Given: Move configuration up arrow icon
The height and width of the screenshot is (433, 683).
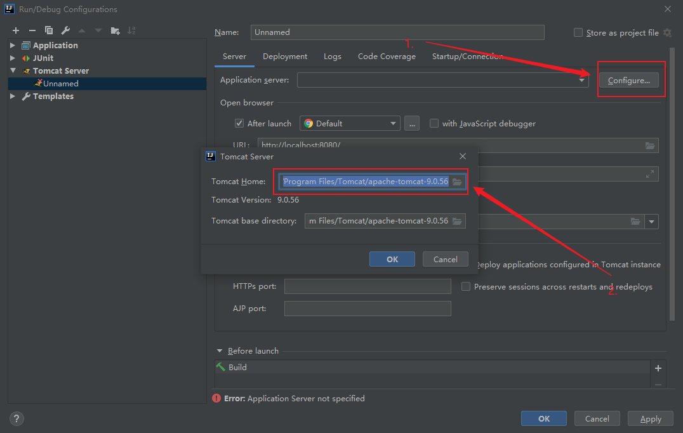Looking at the screenshot, I should [82, 30].
